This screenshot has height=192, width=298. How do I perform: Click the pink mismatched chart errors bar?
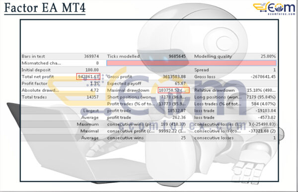point(191,63)
